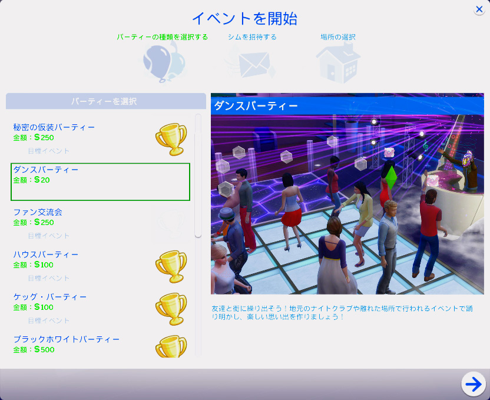Toggle 目標イベント under 秘密の仮装パーティー
This screenshot has height=400, width=490.
tap(48, 151)
